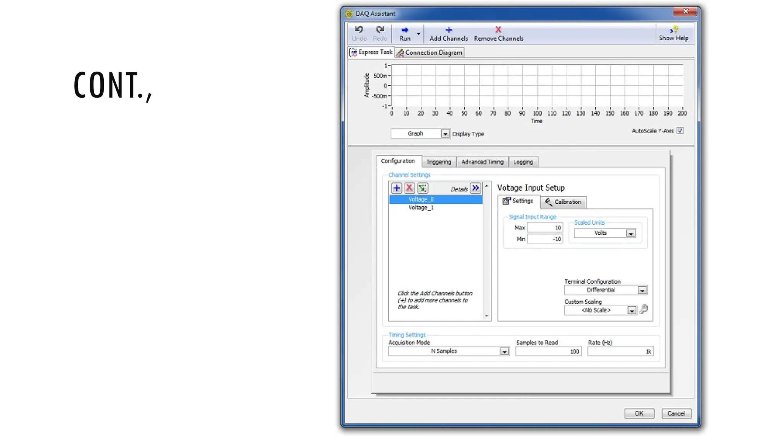Expand the Terminal Configuration Differential dropdown

[642, 291]
